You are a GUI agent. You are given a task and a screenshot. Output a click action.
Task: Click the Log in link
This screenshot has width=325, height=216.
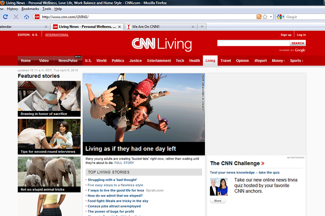click(x=301, y=35)
